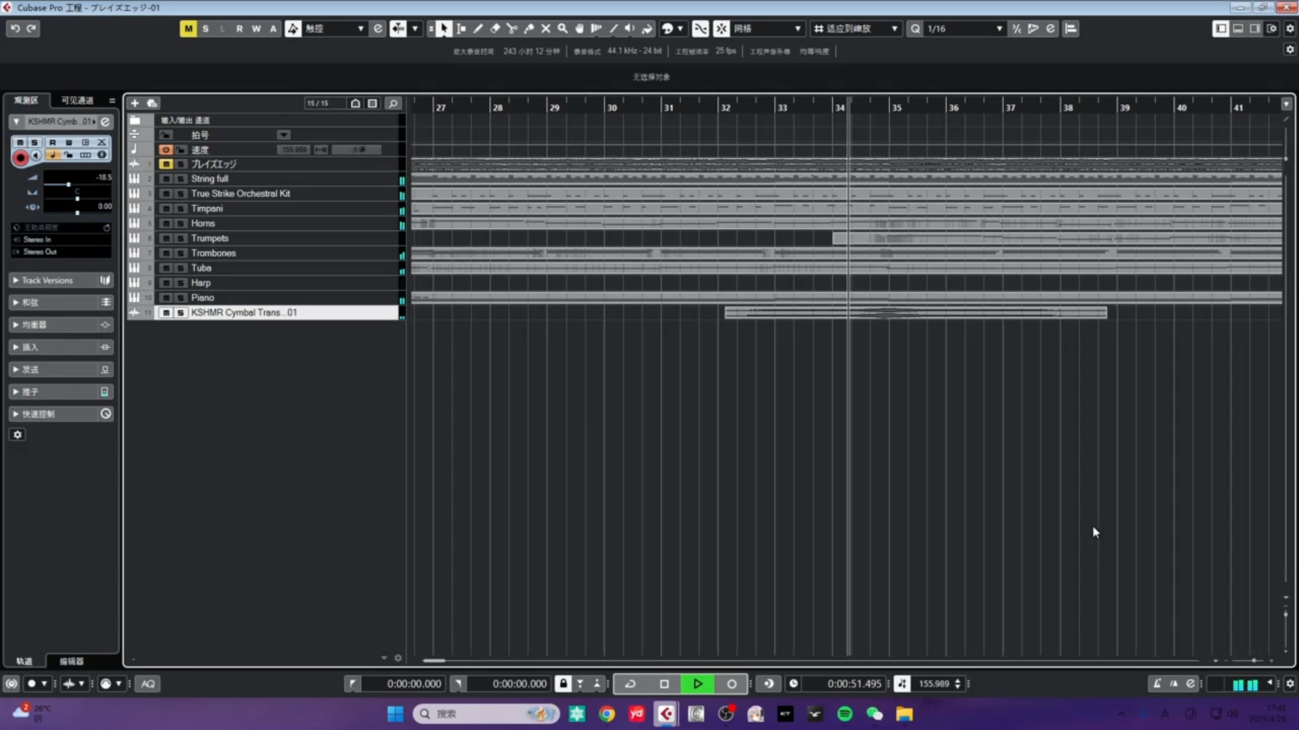Select the hand tool in the toolbar
1299x730 pixels.
pyautogui.click(x=579, y=28)
